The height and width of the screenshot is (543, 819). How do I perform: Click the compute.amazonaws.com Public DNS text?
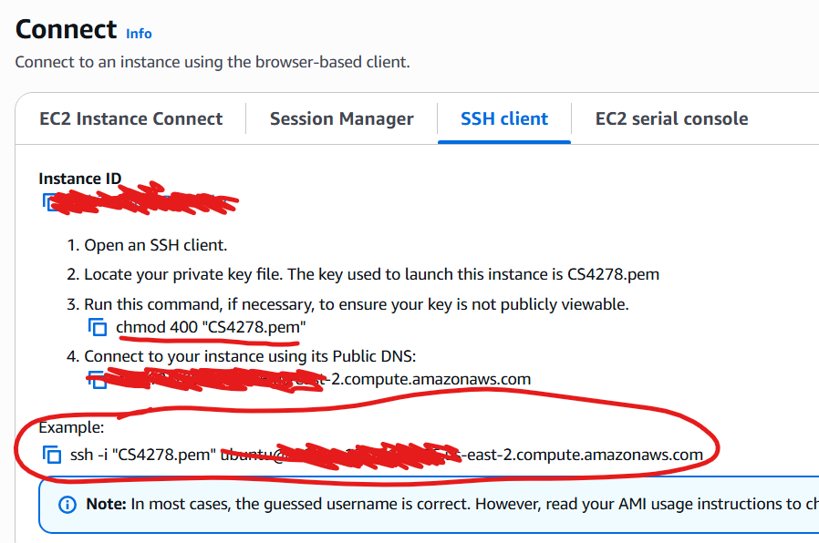pyautogui.click(x=429, y=379)
